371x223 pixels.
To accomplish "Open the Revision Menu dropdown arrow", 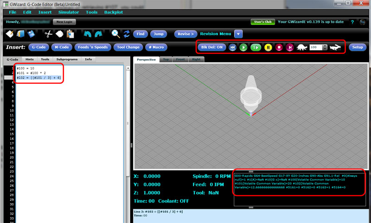I will [x=238, y=34].
